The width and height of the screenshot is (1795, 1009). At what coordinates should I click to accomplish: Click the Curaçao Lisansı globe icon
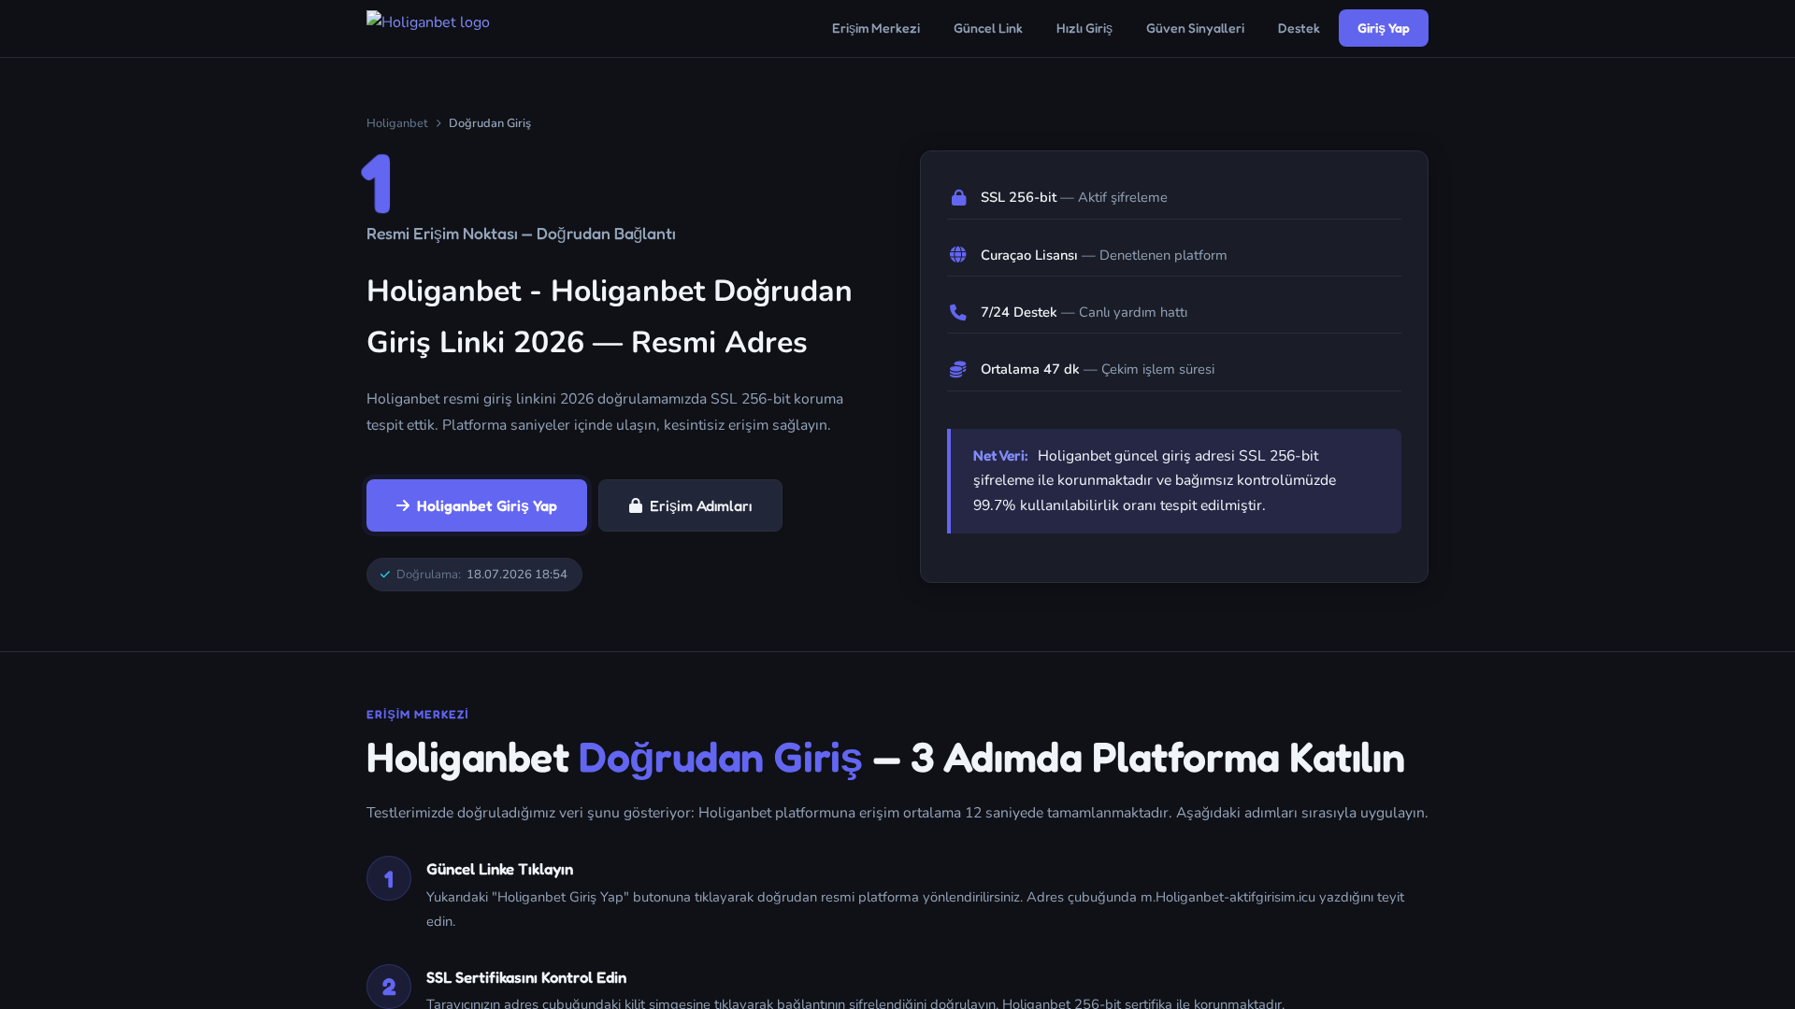[x=958, y=254]
